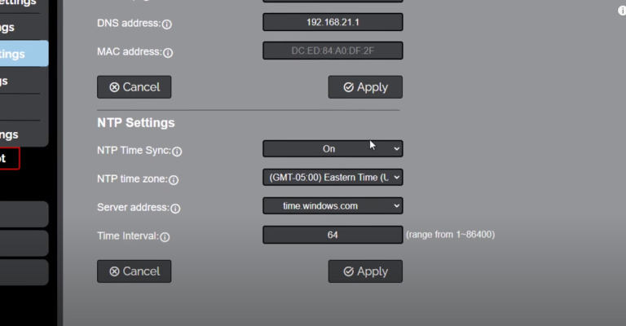Open Server address time.windows.com dropdown
Image resolution: width=626 pixels, height=326 pixels.
pos(332,205)
